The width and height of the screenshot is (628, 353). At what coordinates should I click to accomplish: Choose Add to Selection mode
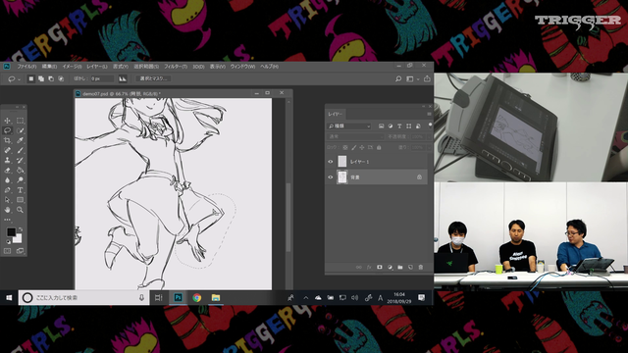click(x=41, y=78)
